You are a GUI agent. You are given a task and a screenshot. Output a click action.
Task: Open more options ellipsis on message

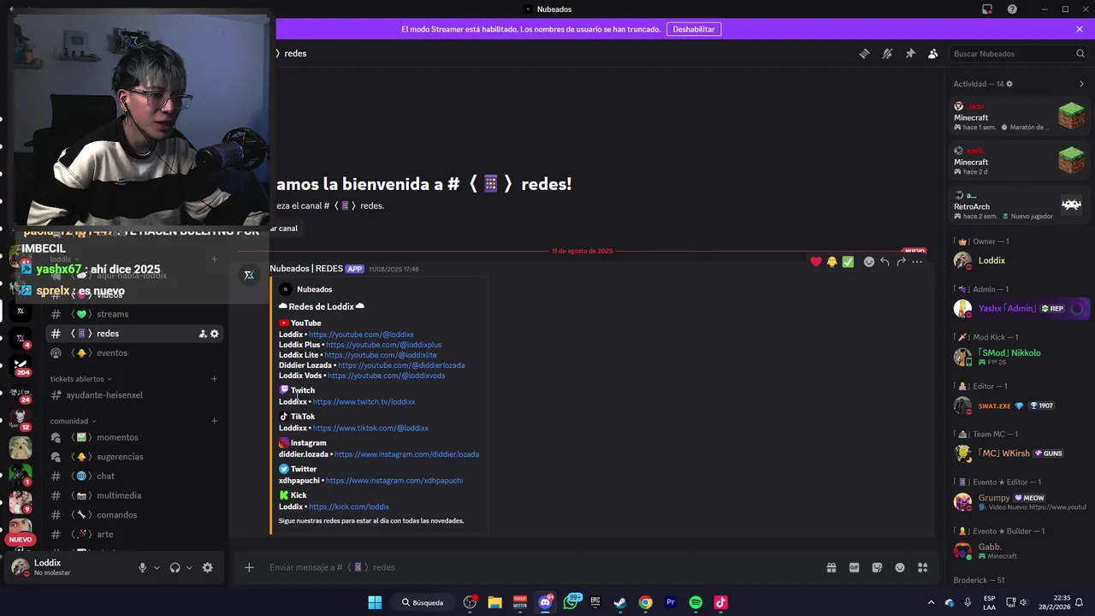(x=917, y=262)
